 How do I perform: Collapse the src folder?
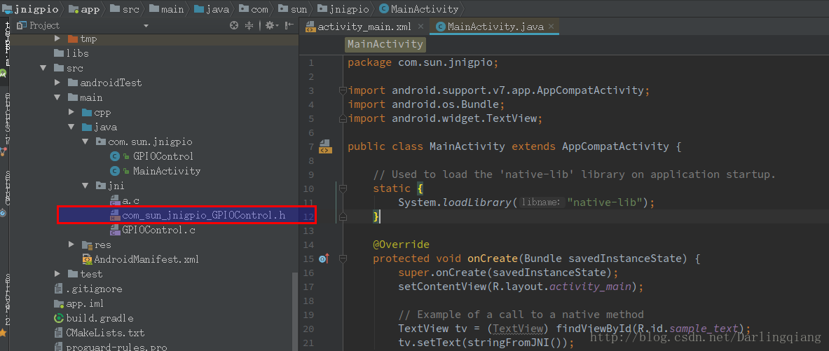click(x=43, y=68)
